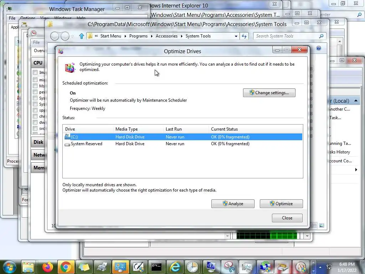The width and height of the screenshot is (365, 274).
Task: Click Explorer's Forward navigation button
Action: tap(65, 36)
